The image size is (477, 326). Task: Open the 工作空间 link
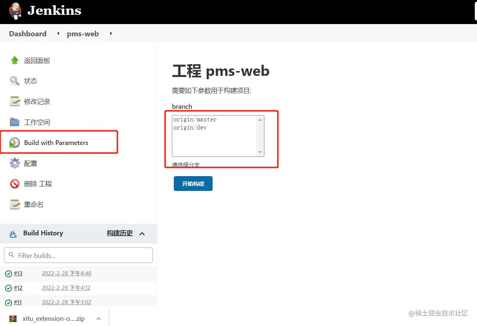(37, 122)
